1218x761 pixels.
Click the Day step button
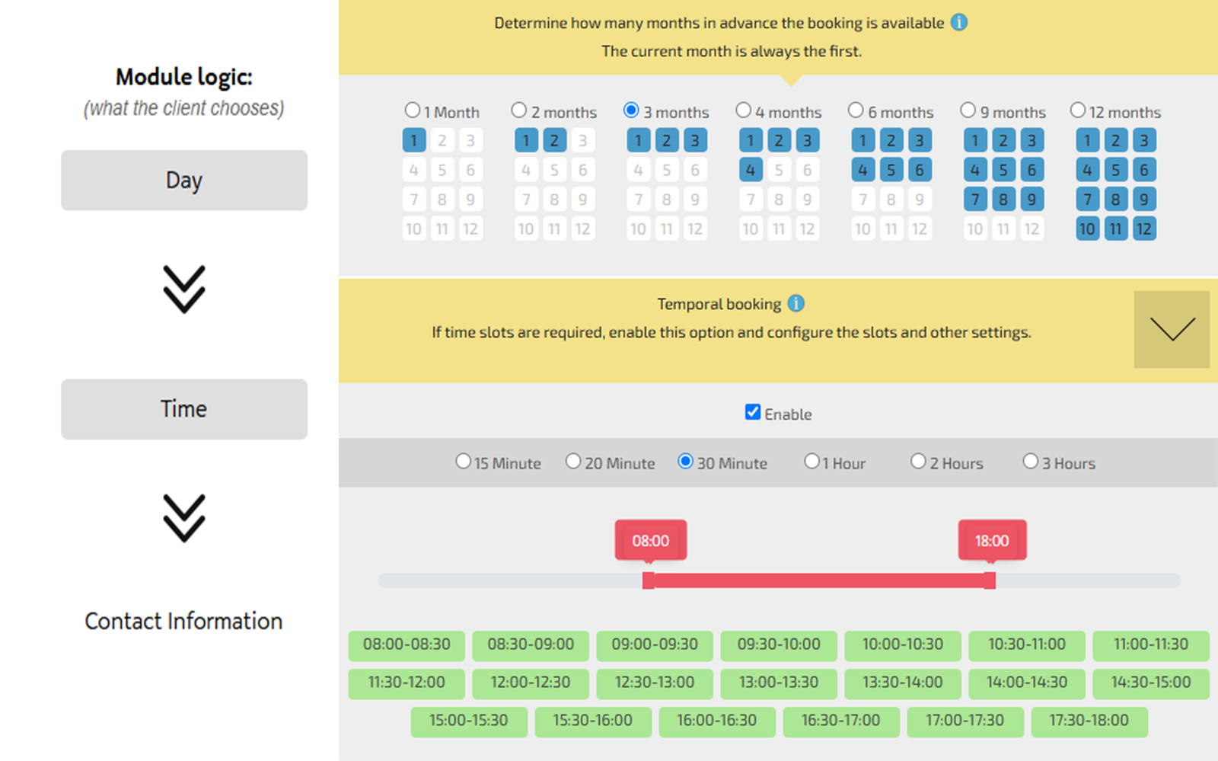coord(184,181)
